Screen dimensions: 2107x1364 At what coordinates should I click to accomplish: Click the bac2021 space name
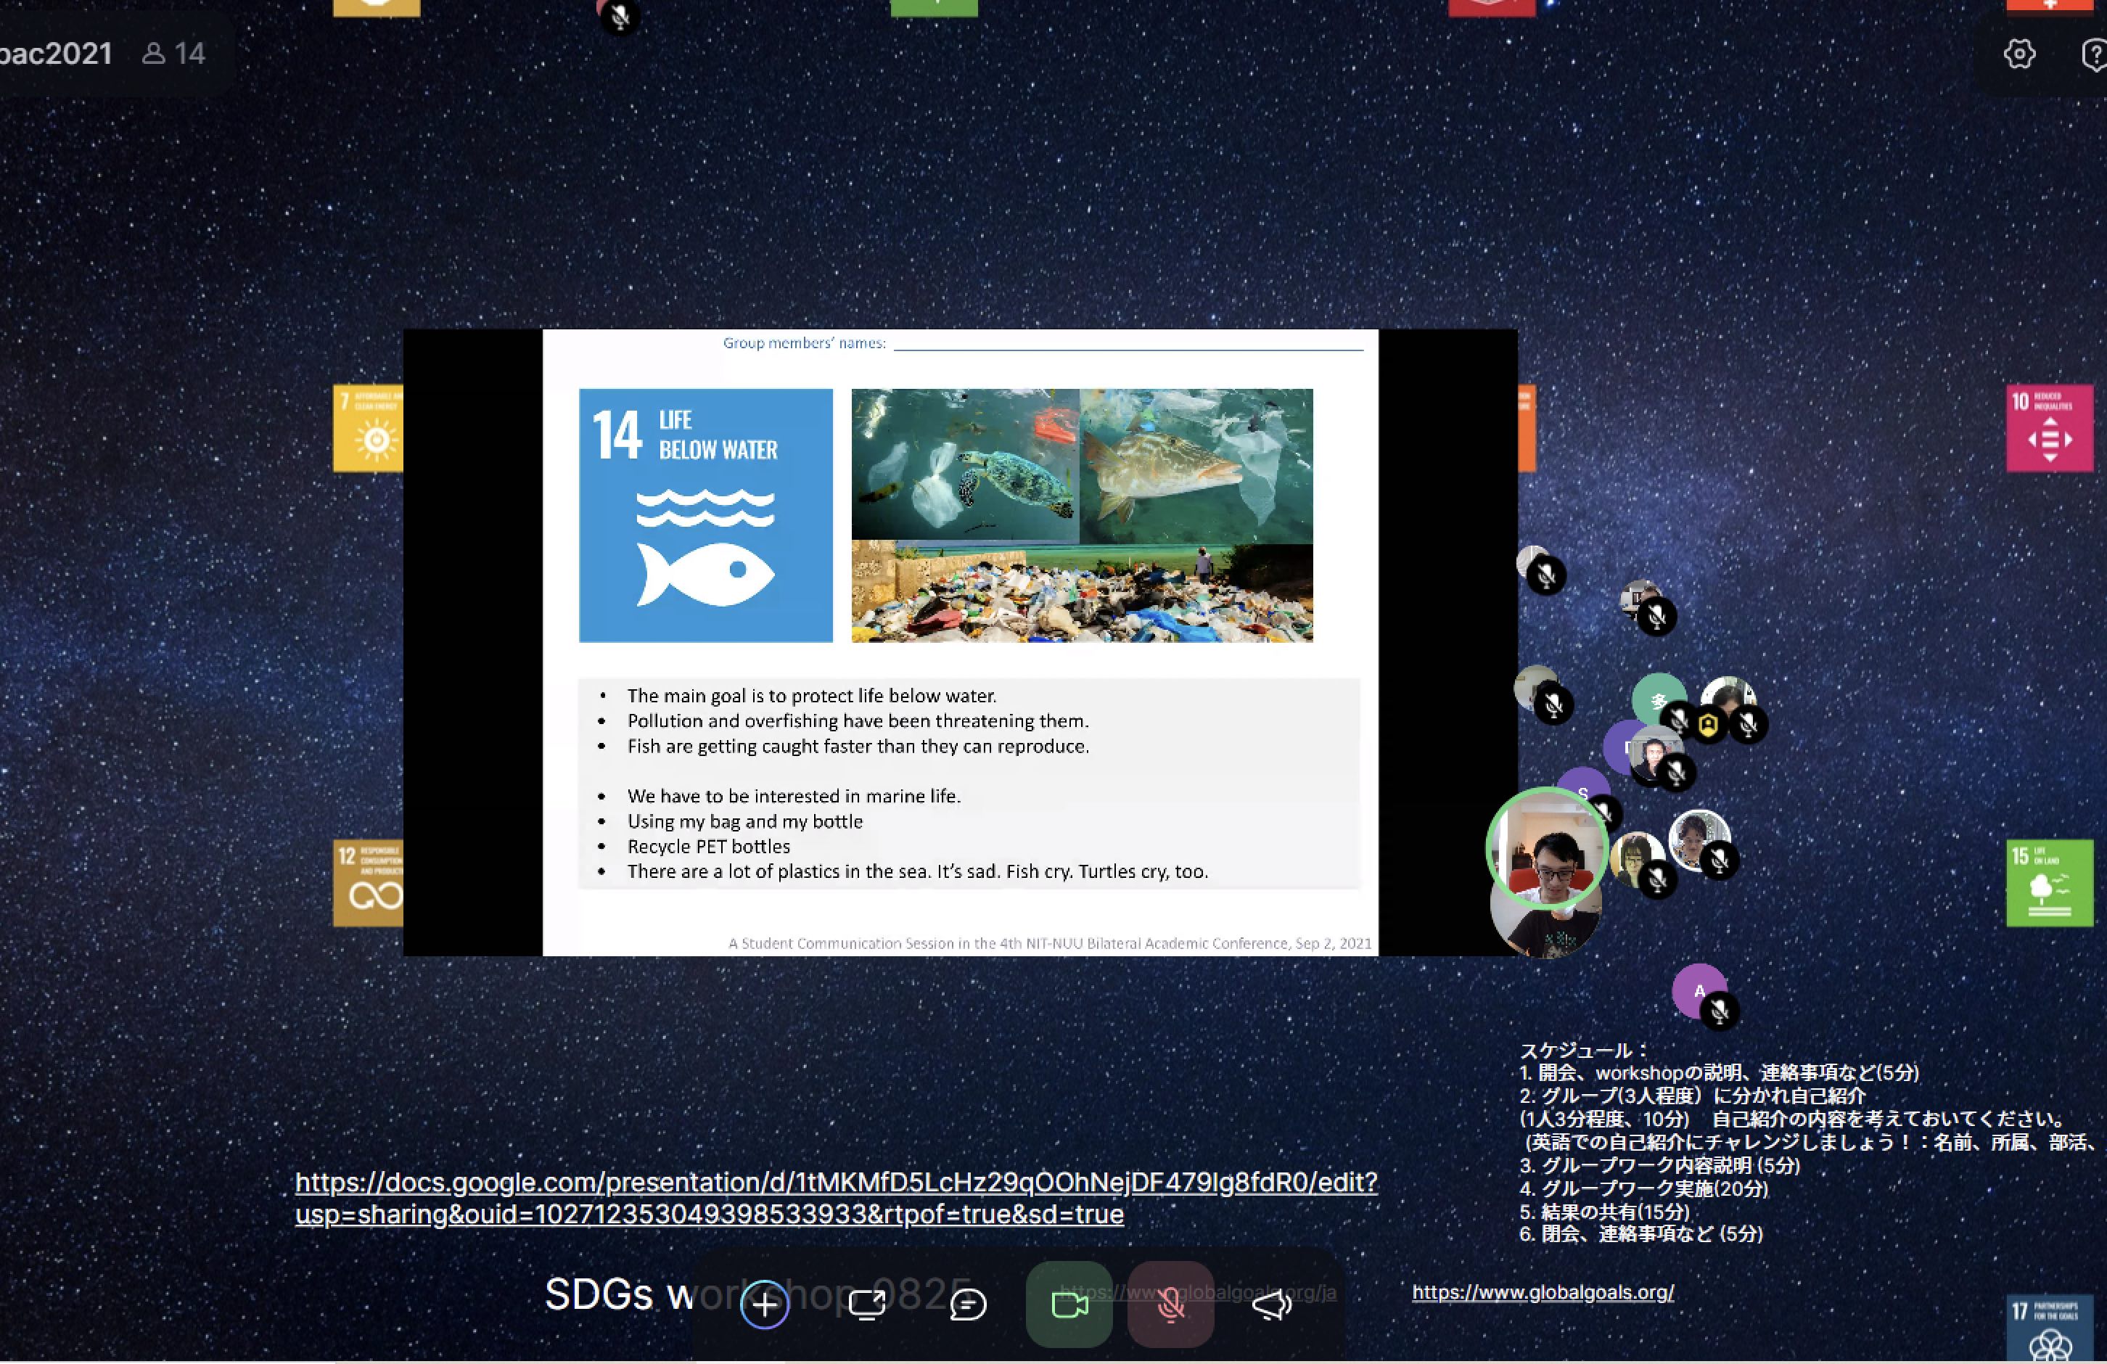pos(56,53)
